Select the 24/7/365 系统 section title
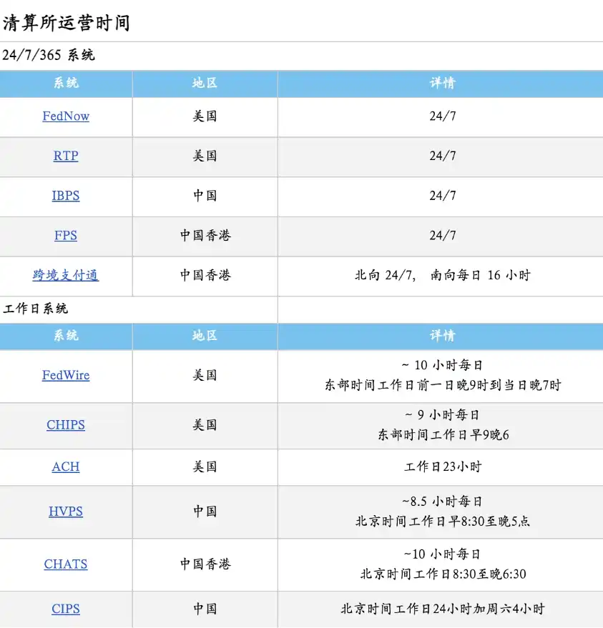Screen dimensions: 603x628 [49, 56]
